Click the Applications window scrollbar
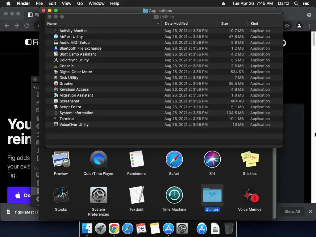 click(x=274, y=183)
